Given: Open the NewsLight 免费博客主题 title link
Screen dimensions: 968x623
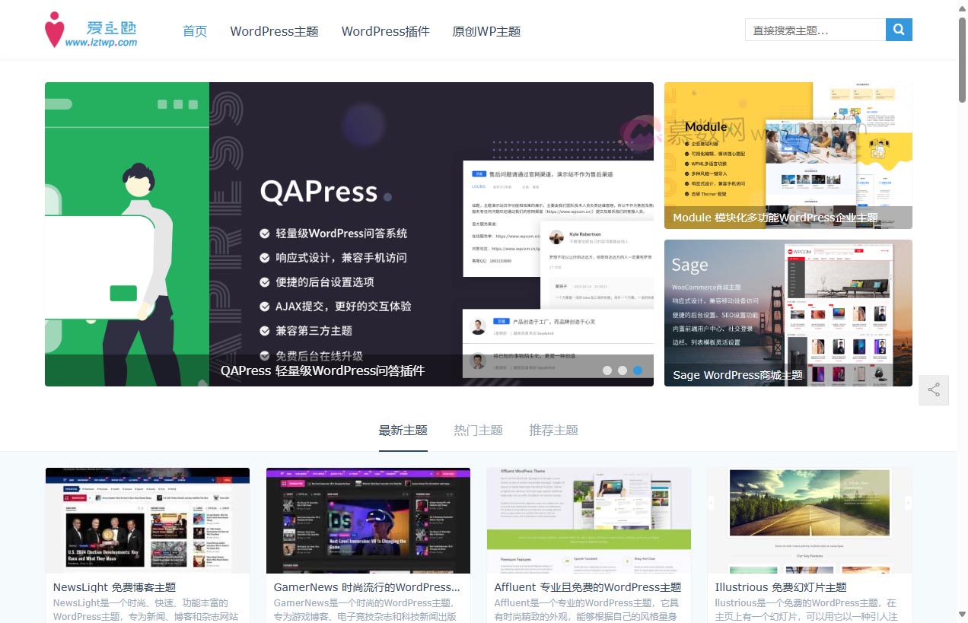Looking at the screenshot, I should click(114, 587).
